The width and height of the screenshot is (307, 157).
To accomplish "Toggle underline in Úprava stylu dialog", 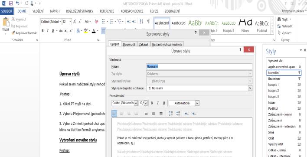I will [164, 103].
